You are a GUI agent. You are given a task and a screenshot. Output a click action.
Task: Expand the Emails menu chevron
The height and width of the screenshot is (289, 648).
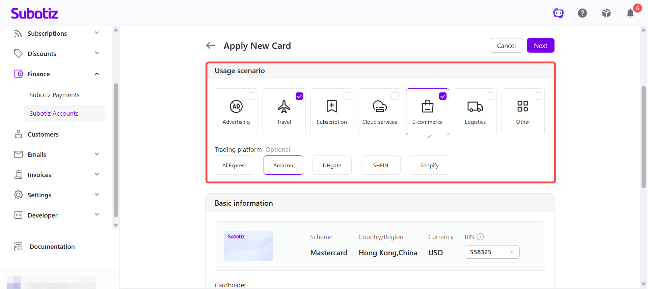pyautogui.click(x=97, y=154)
